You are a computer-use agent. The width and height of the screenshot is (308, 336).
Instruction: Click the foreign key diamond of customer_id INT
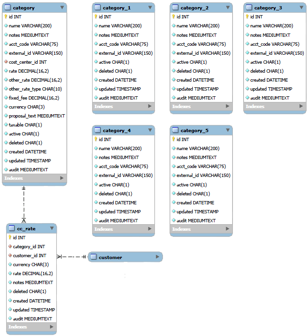click(10, 255)
